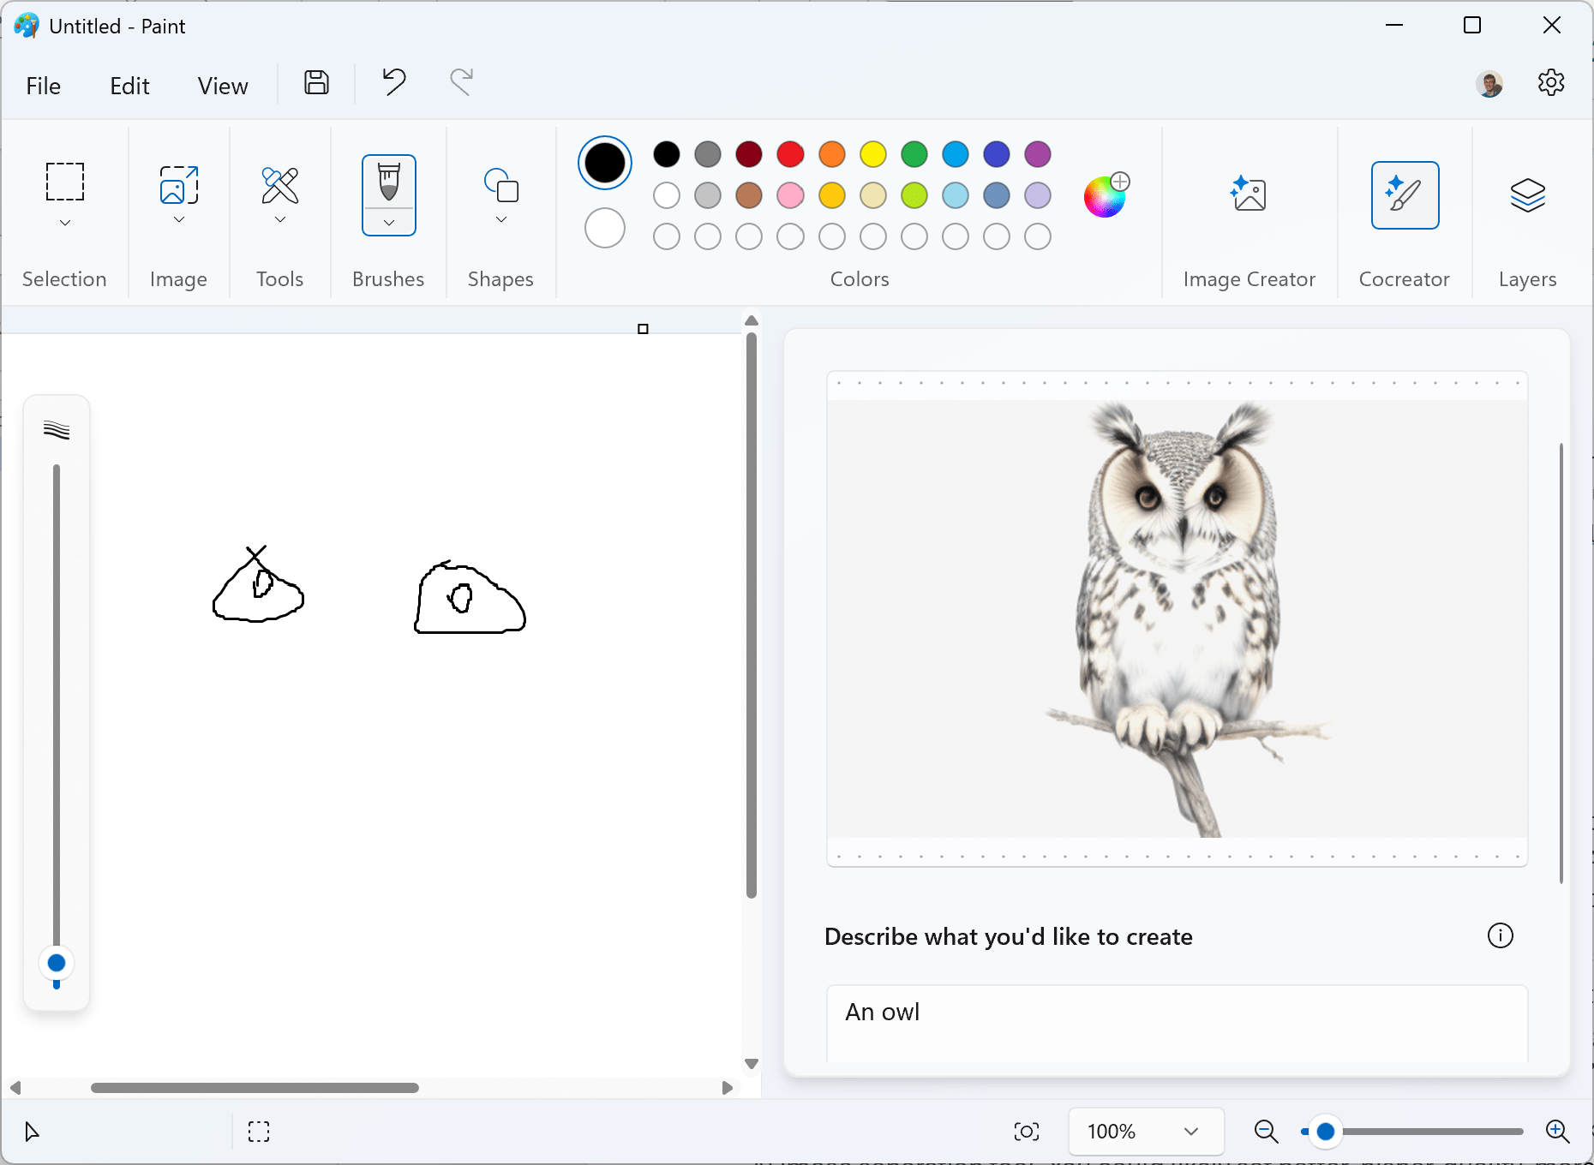Image resolution: width=1594 pixels, height=1165 pixels.
Task: Open Paint settings via the gear icon
Action: pos(1551,82)
